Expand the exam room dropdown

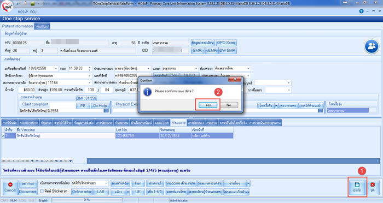[x=248, y=68]
